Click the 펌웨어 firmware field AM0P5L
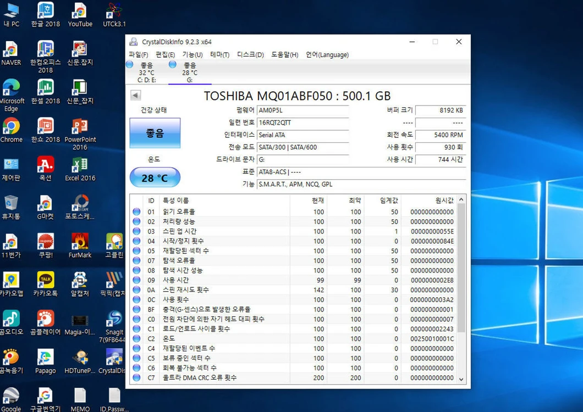Image resolution: width=583 pixels, height=412 pixels. (302, 110)
